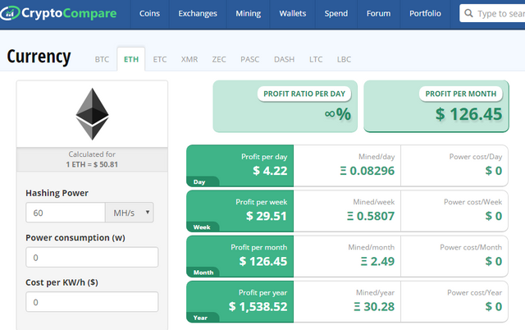The width and height of the screenshot is (525, 330).
Task: Click the Profit per day $ 4.22 panel
Action: (x=240, y=166)
